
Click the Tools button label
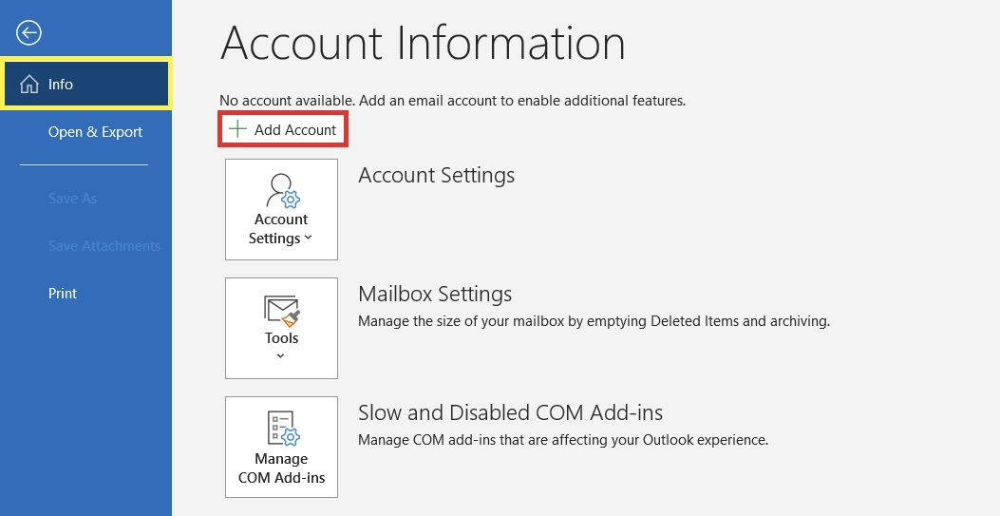pos(281,338)
